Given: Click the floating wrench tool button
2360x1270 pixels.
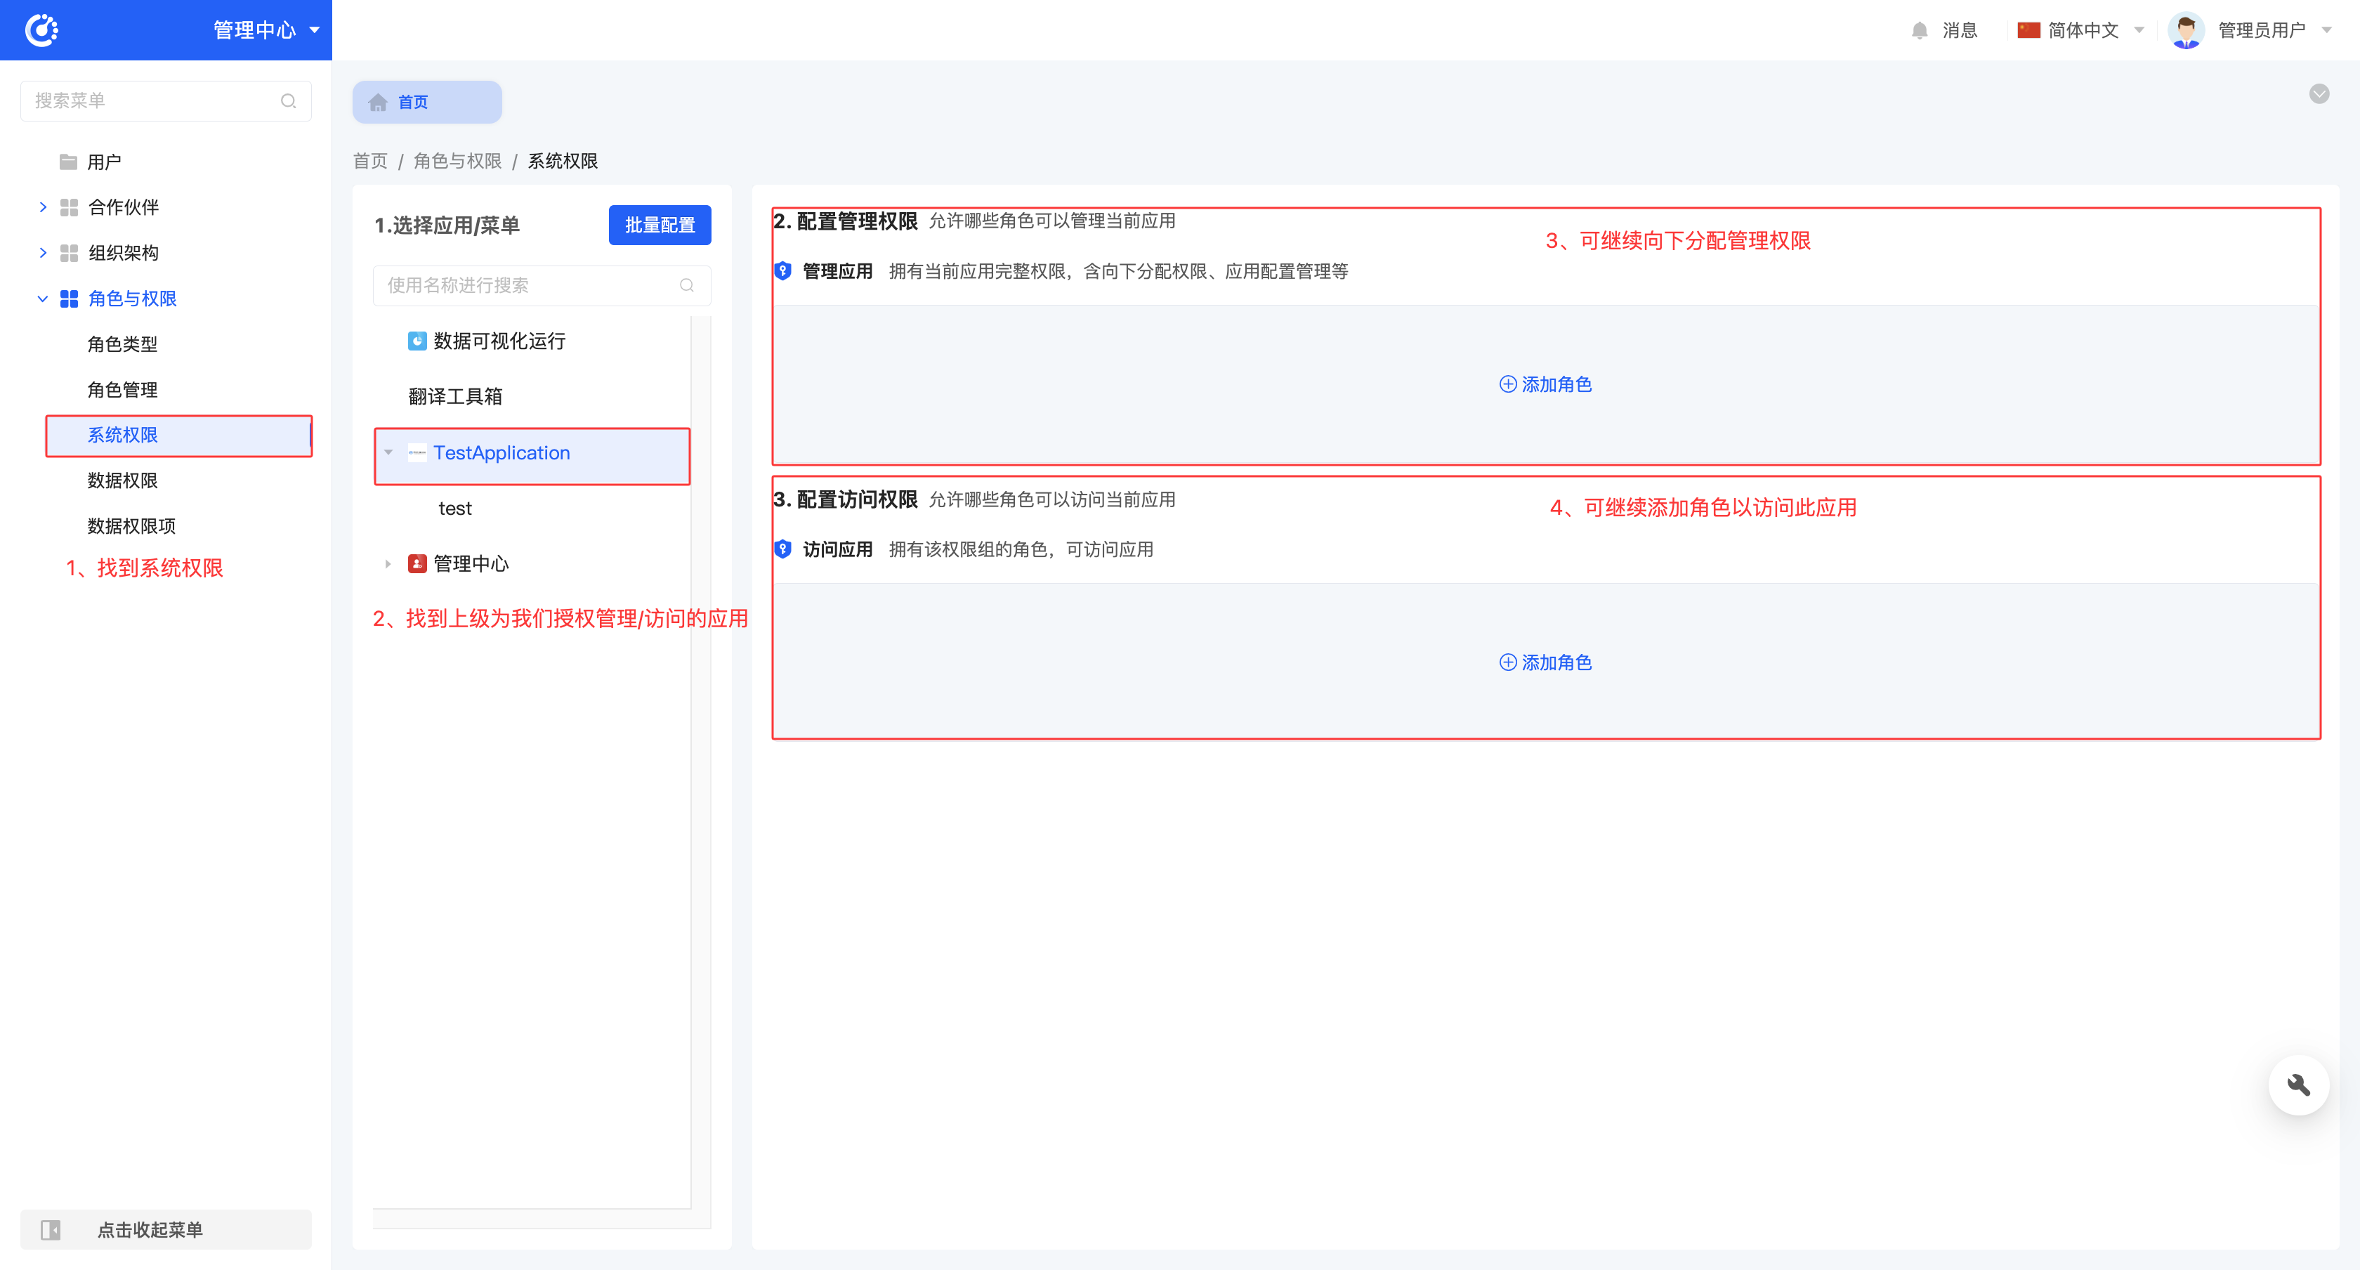Looking at the screenshot, I should [2299, 1086].
